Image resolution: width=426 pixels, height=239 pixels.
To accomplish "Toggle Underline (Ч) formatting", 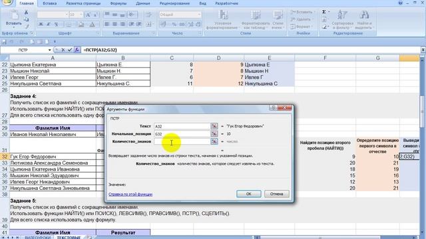I will (x=56, y=25).
